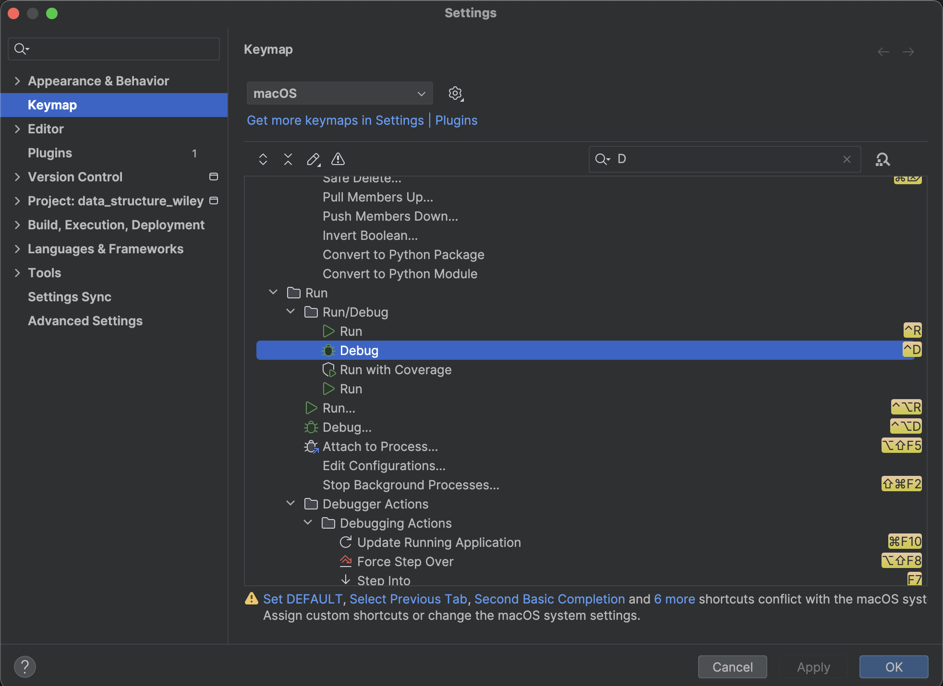
Task: Select Attach to Process action
Action: click(x=380, y=447)
